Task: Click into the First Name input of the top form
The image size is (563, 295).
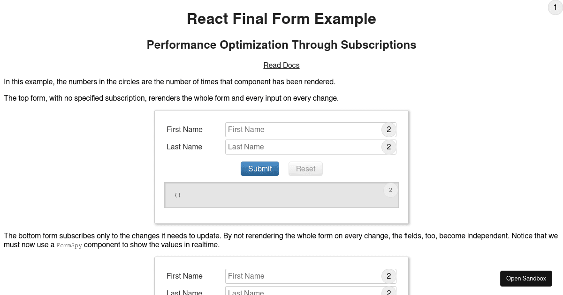Action: (300, 130)
